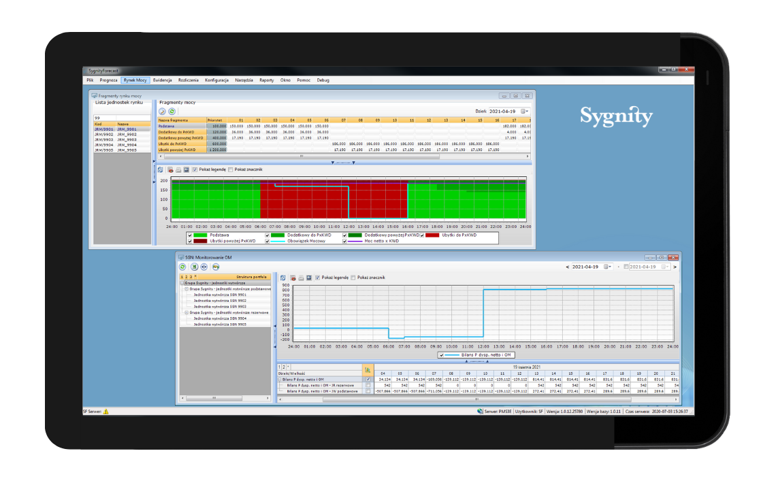
Task: Click the fourth toolbar icon in Monitorowanie OM
Action: (216, 267)
